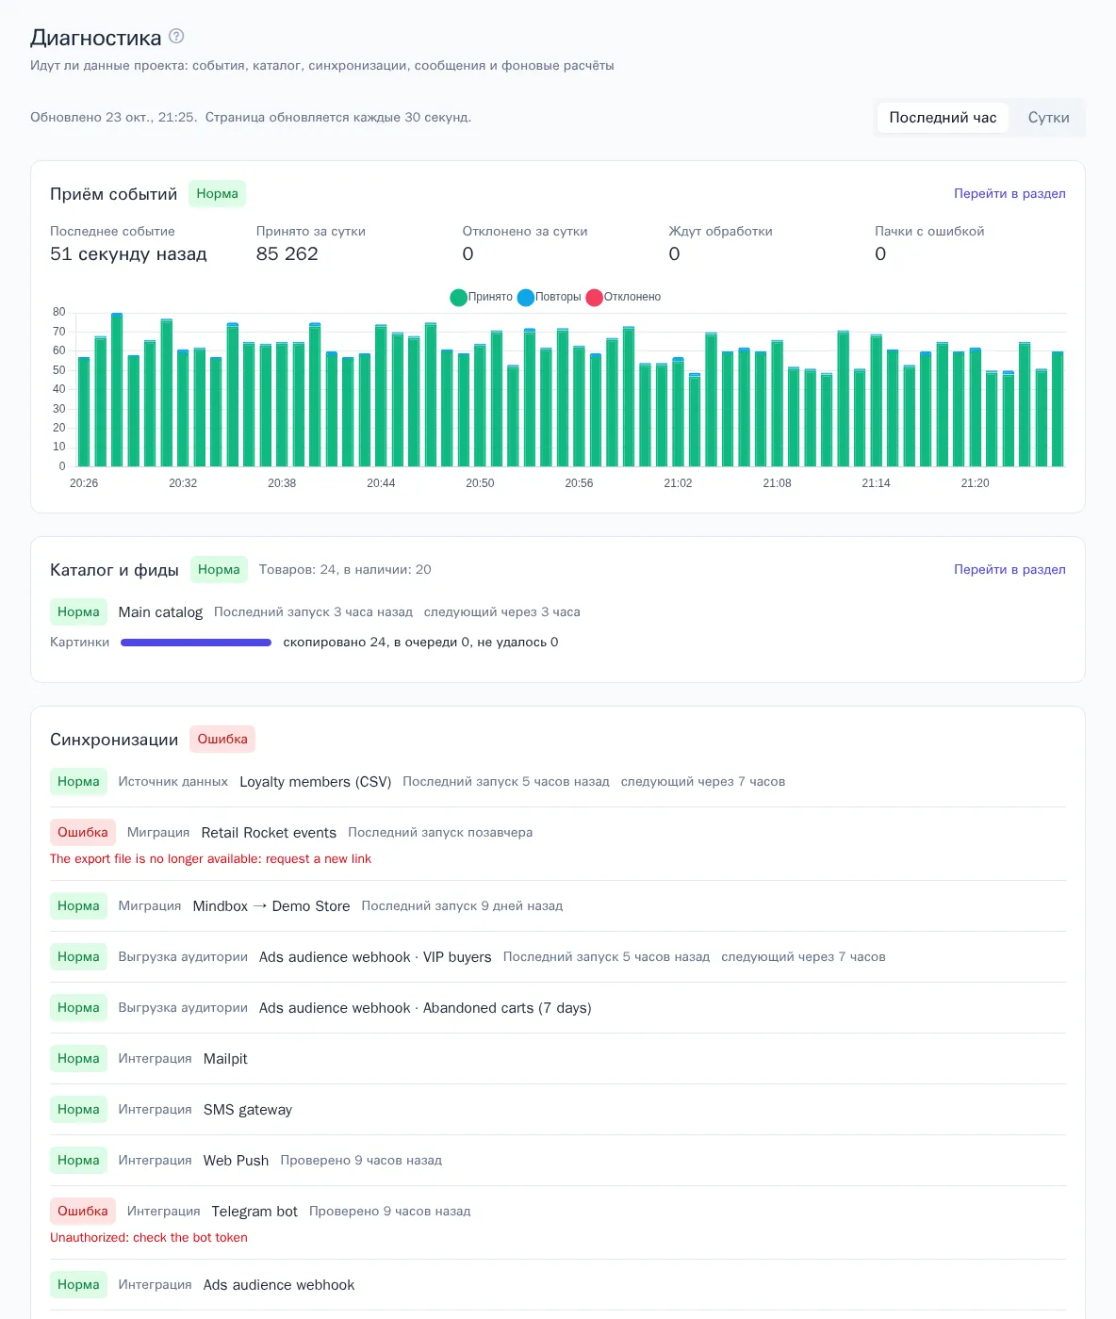Switch to the Сутки tab
The height and width of the screenshot is (1319, 1116).
click(x=1048, y=118)
